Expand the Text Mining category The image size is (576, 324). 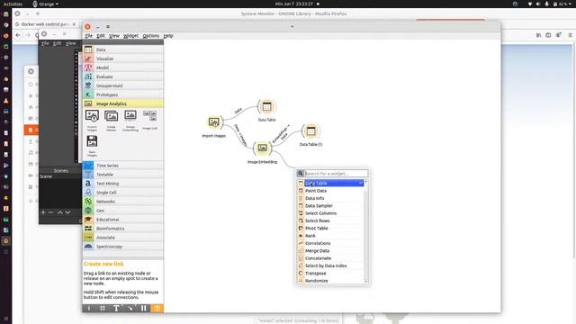tap(123, 184)
